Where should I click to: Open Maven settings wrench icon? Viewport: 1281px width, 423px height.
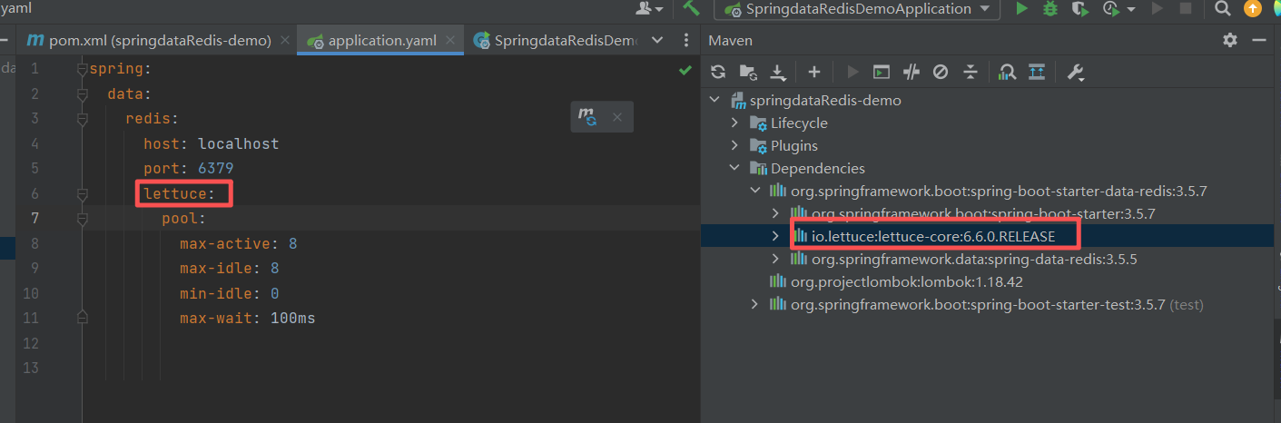pyautogui.click(x=1077, y=72)
